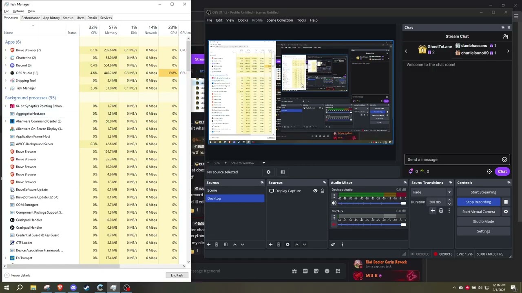Open Steam from the taskbar

tap(86, 288)
